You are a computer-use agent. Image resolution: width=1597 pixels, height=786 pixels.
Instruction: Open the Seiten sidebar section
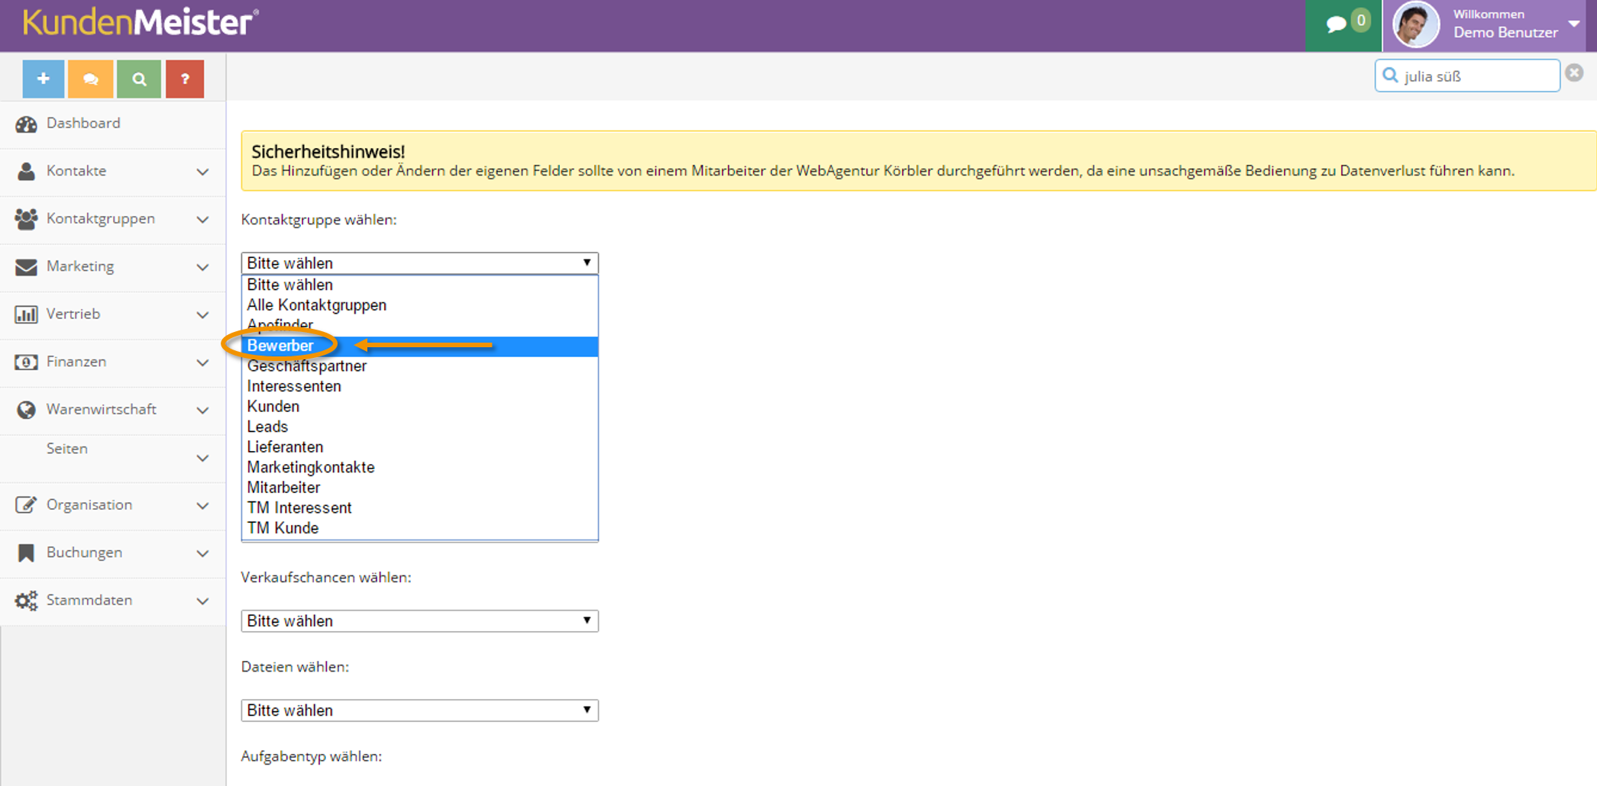pyautogui.click(x=113, y=458)
